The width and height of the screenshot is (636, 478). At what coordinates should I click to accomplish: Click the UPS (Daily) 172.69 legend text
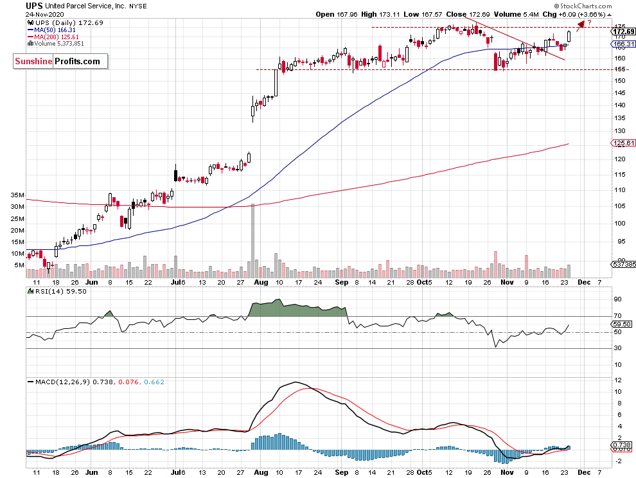69,23
